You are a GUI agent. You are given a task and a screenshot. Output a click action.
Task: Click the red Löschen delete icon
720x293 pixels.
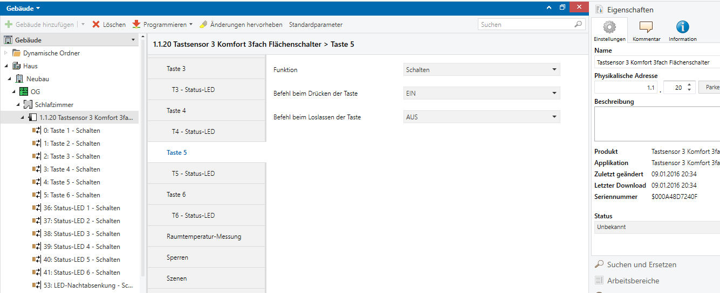tap(96, 25)
